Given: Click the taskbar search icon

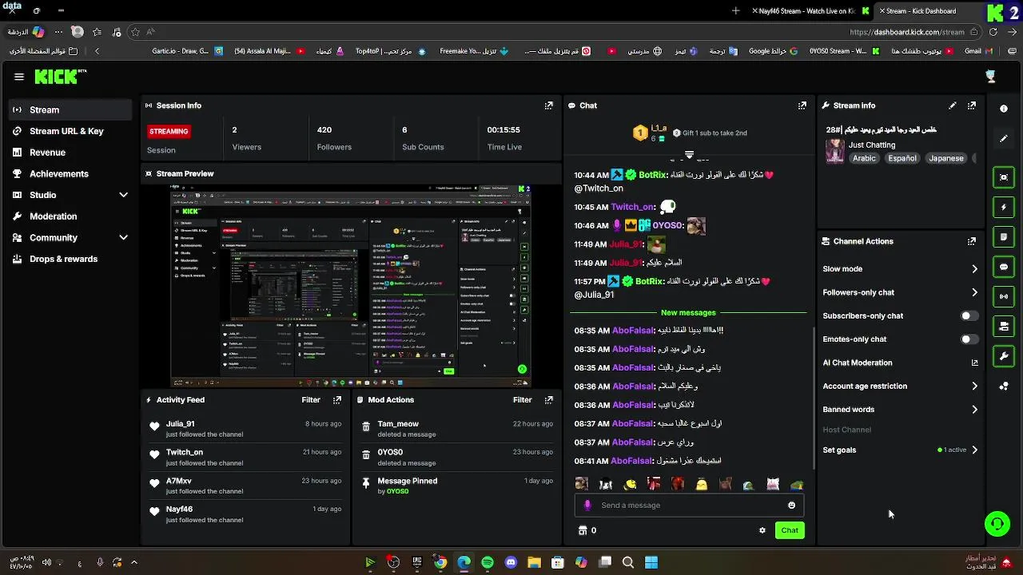Looking at the screenshot, I should tap(628, 562).
